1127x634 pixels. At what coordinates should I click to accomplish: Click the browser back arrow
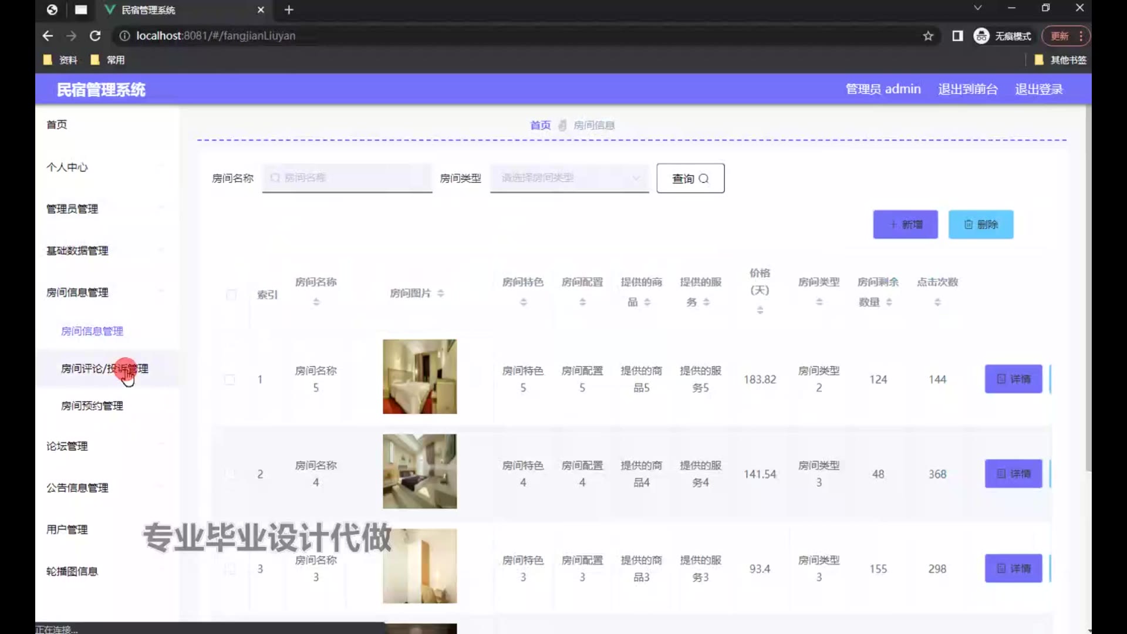pyautogui.click(x=48, y=36)
